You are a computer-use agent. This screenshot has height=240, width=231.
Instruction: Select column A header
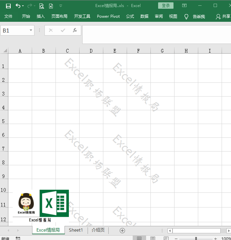pyautogui.click(x=20, y=51)
